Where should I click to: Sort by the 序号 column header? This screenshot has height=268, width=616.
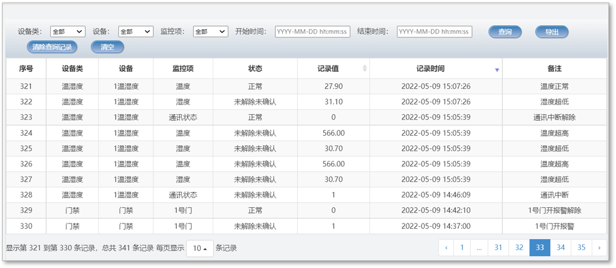[x=26, y=69]
